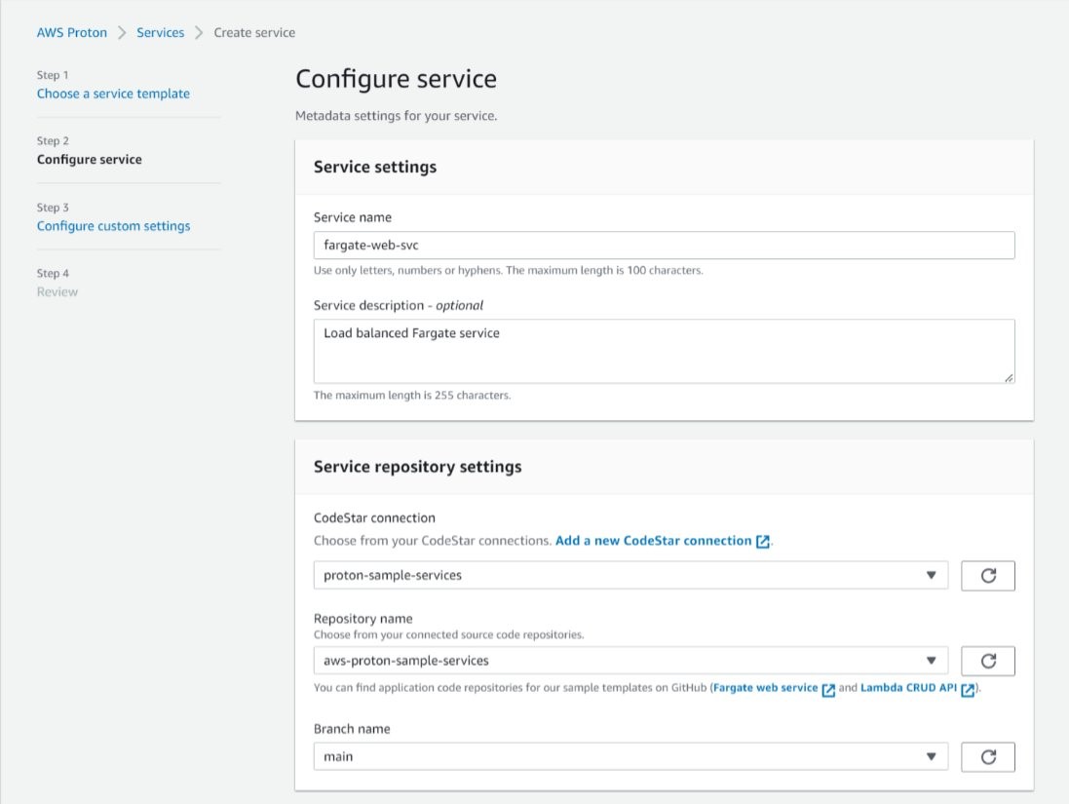Click the 'Use only letters, numbers or hyphens' hint

tap(508, 271)
